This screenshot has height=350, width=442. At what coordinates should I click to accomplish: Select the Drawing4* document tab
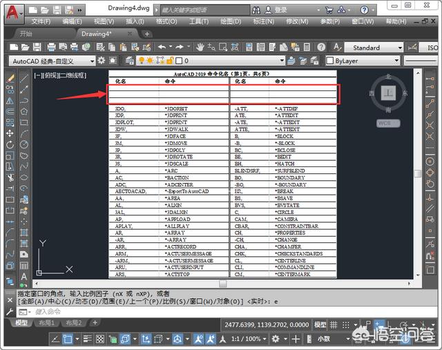pos(97,34)
